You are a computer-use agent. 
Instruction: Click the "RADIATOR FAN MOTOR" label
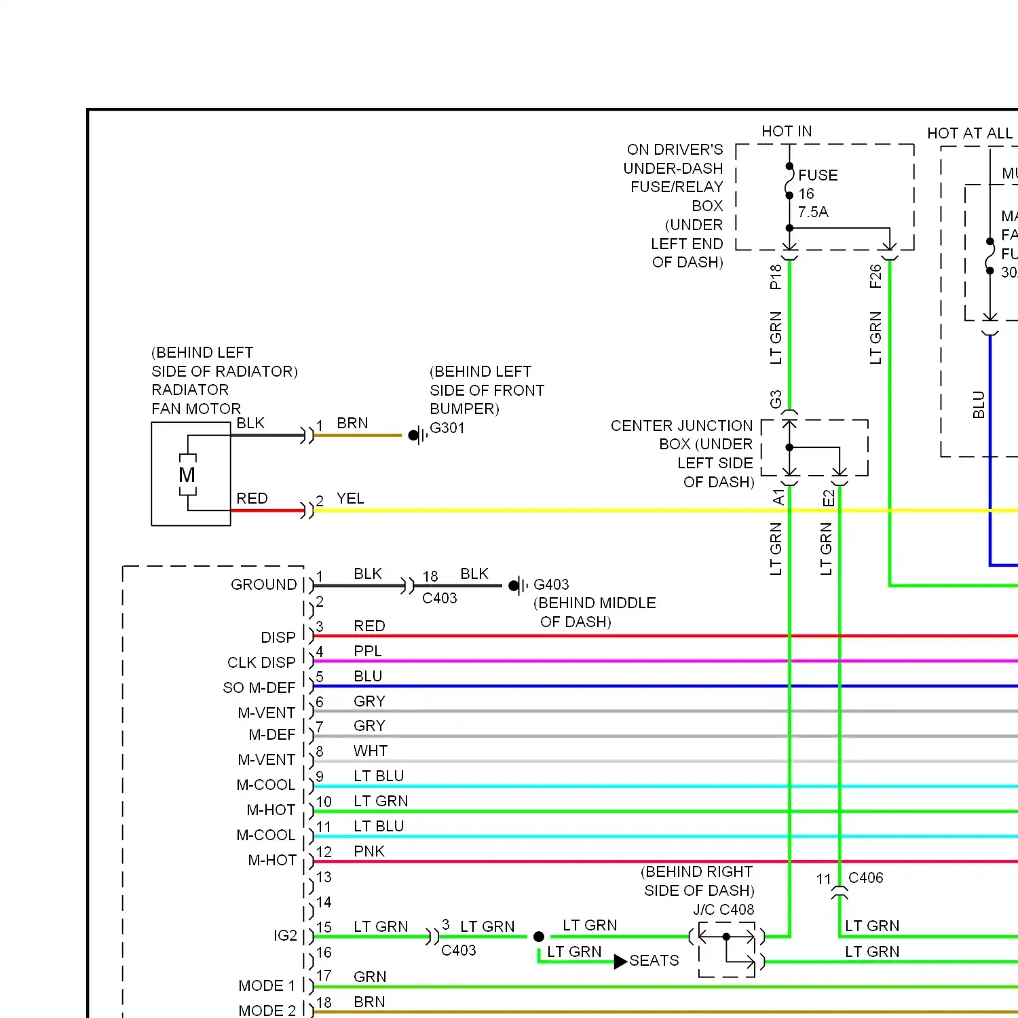click(x=196, y=399)
